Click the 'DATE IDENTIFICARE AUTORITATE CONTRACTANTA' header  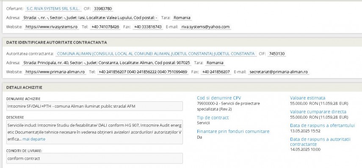[x=57, y=42]
